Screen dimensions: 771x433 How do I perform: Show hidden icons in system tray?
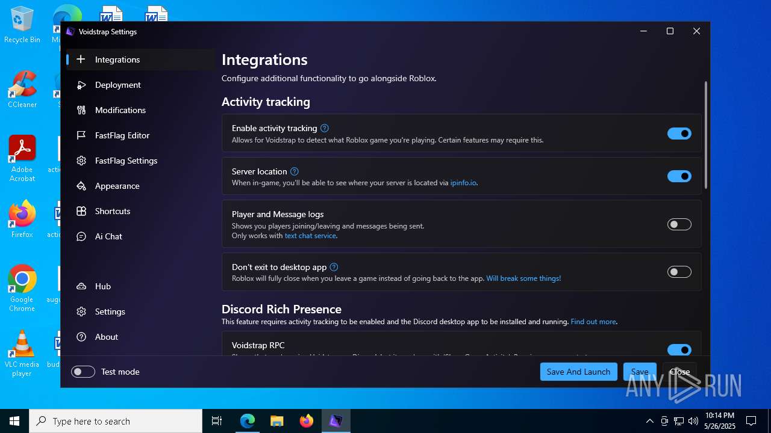coord(649,421)
